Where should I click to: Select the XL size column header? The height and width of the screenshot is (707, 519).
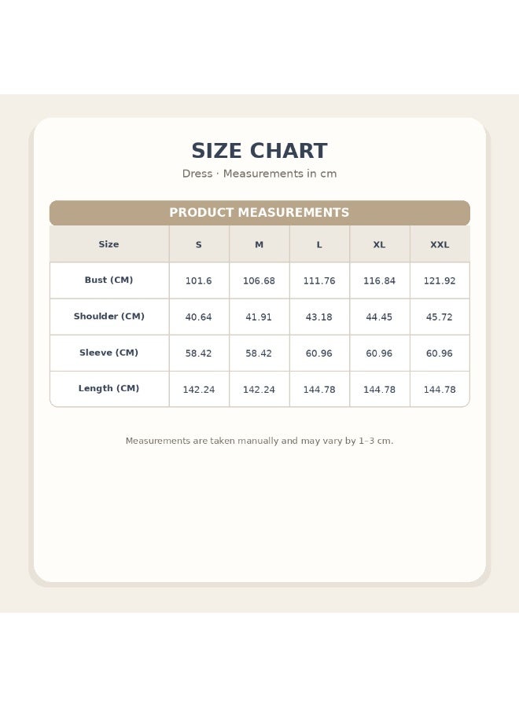pyautogui.click(x=379, y=244)
